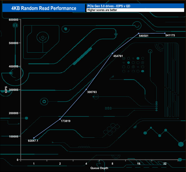Click the data point marker at queue depth 2
The image size is (186, 172).
coord(60,119)
